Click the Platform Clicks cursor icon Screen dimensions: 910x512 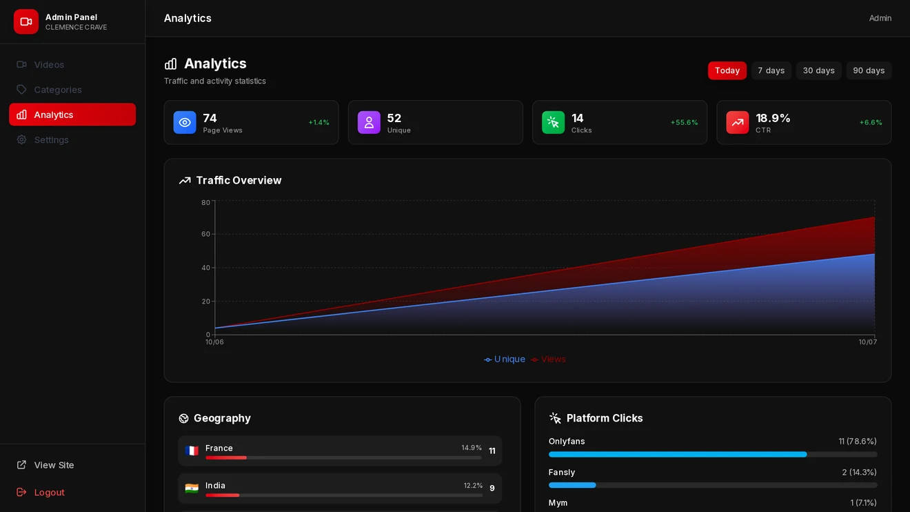tap(555, 418)
